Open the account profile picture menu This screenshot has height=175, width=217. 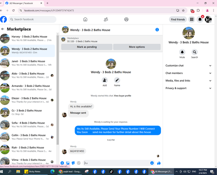(x=208, y=19)
